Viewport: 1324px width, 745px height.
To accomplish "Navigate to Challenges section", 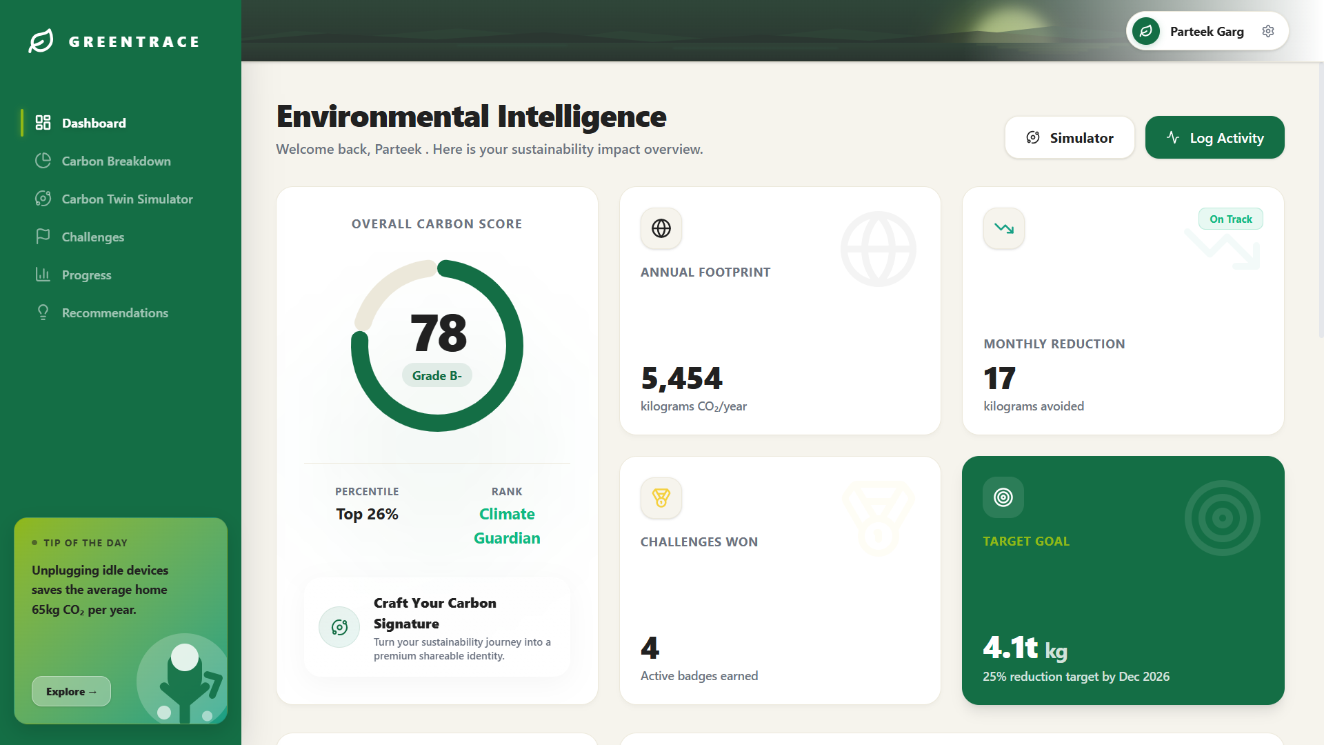I will 124,237.
